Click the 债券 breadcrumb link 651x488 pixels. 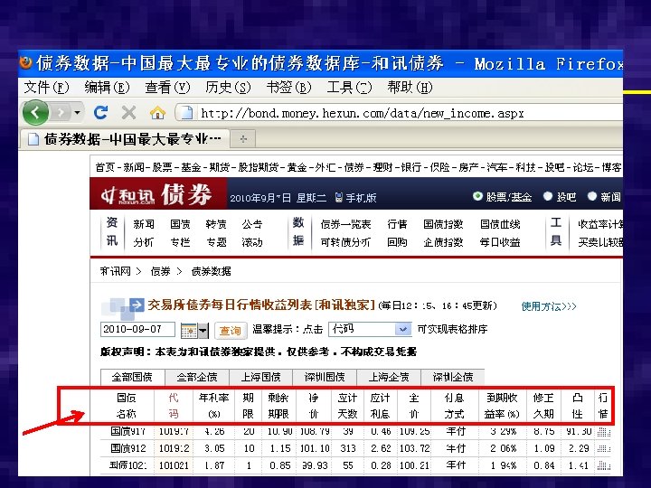click(x=161, y=271)
